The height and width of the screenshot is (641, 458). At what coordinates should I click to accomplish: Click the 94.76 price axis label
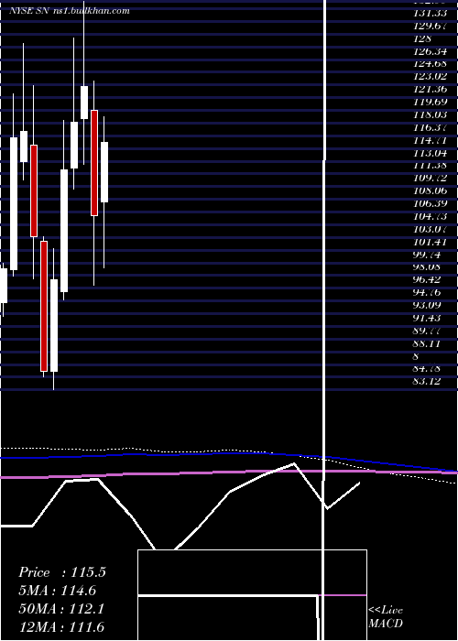click(x=428, y=293)
